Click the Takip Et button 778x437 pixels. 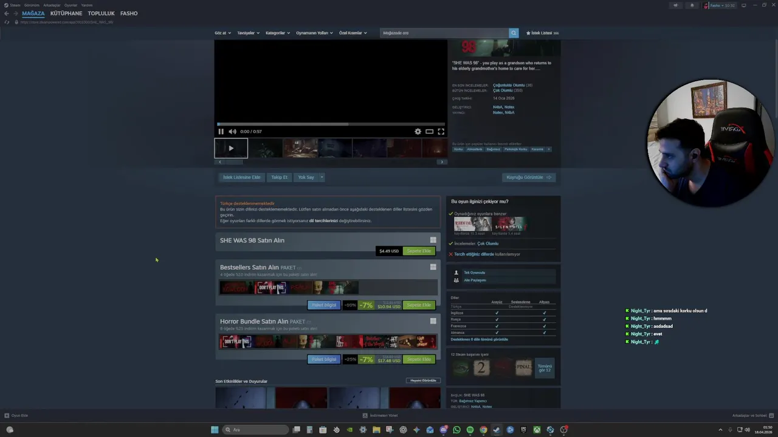[279, 177]
